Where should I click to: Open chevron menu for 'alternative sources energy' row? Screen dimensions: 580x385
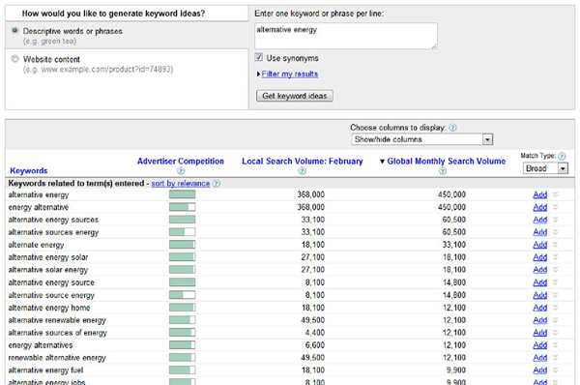point(555,232)
